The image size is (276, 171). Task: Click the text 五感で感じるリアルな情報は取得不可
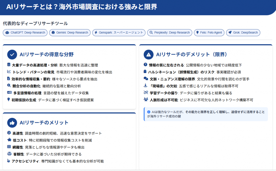click(209, 86)
